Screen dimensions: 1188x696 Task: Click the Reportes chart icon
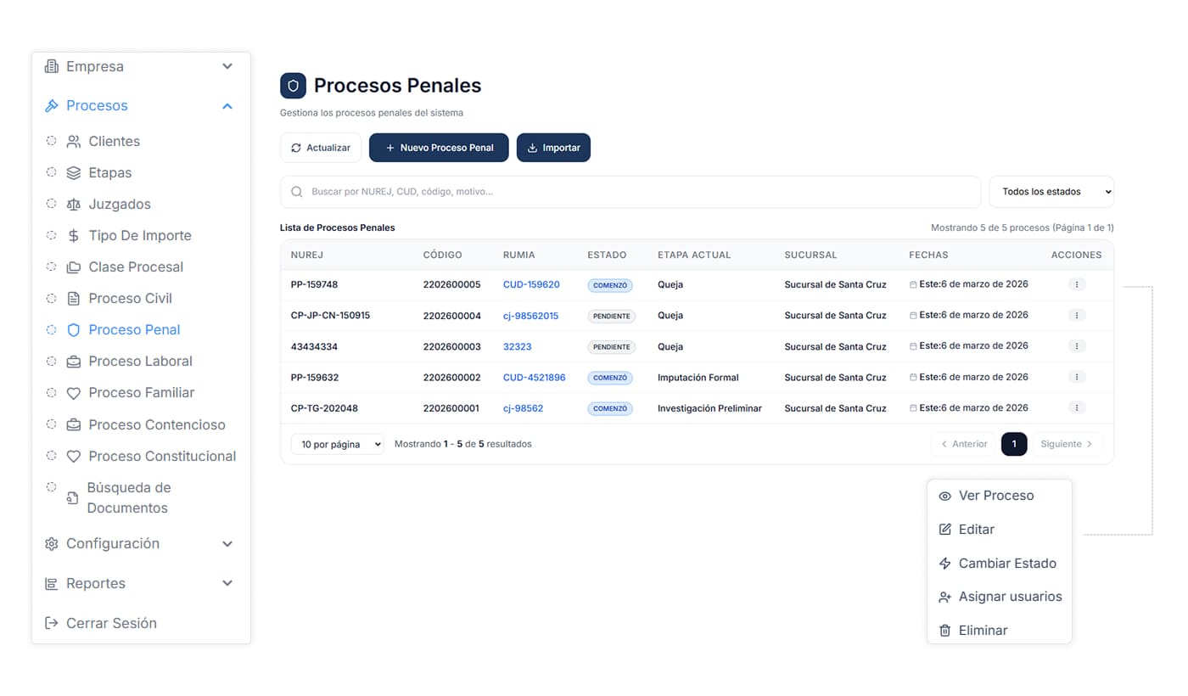[52, 584]
